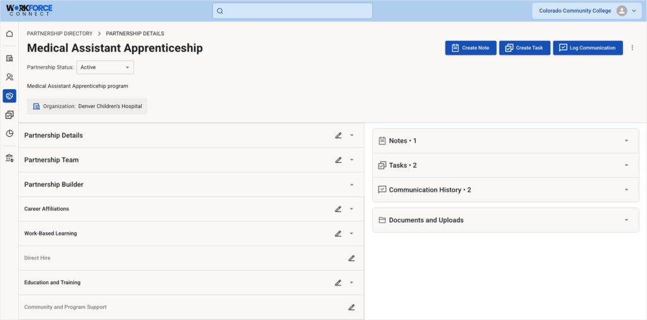Viewport: 647px width, 320px height.
Task: Click the more options vertical dots menu
Action: click(x=632, y=48)
